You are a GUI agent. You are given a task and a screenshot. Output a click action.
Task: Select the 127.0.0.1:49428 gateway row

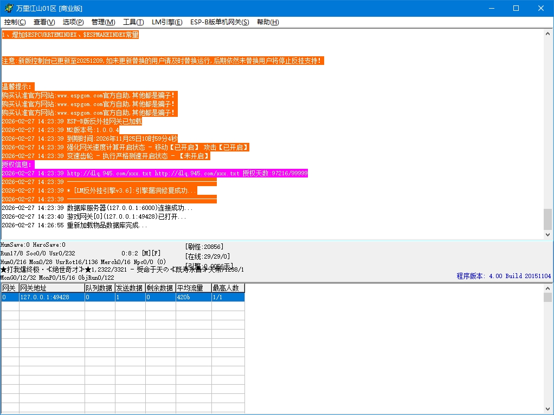pos(51,297)
